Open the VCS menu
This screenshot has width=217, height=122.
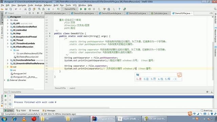pos(75,5)
